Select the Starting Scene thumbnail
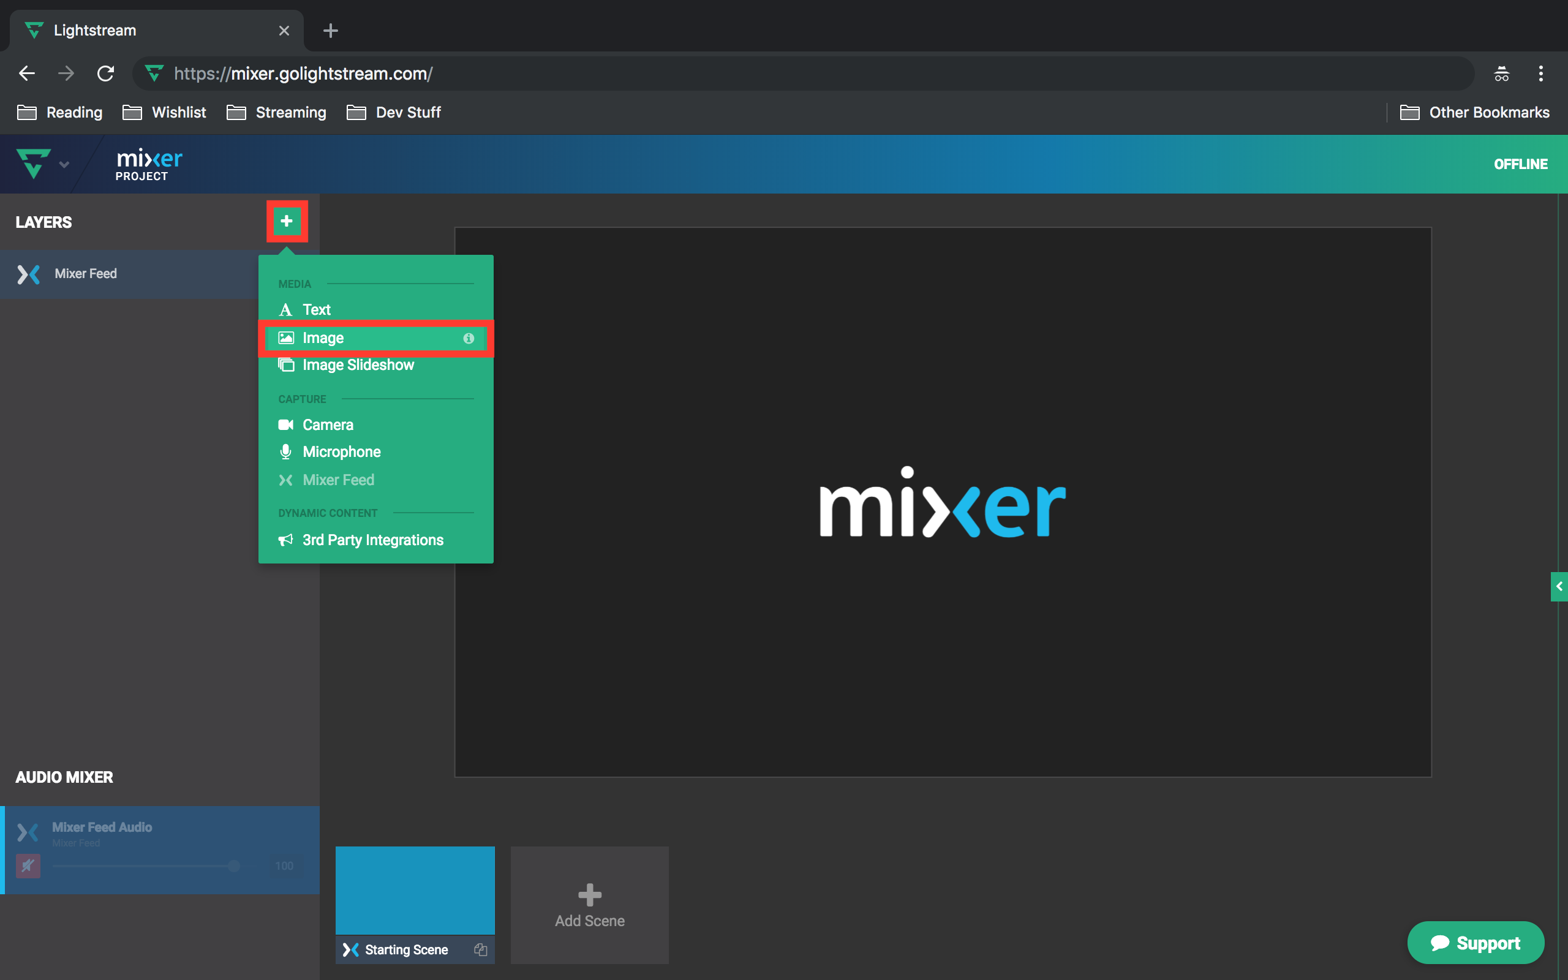This screenshot has width=1568, height=980. click(414, 890)
